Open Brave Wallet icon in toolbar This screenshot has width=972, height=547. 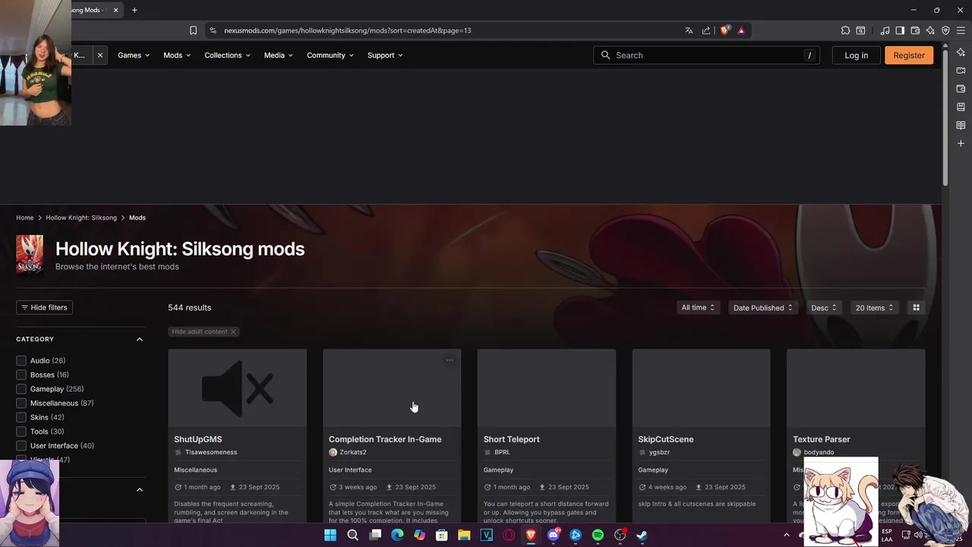click(x=915, y=30)
